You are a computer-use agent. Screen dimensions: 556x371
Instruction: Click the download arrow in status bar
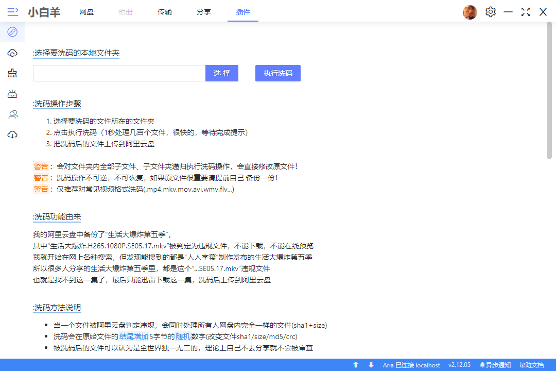tap(372, 364)
